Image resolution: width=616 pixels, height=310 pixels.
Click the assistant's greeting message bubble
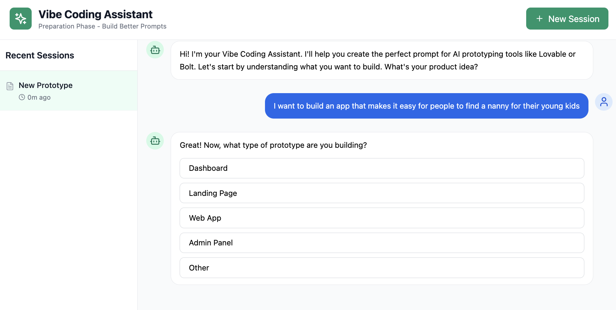tap(382, 60)
